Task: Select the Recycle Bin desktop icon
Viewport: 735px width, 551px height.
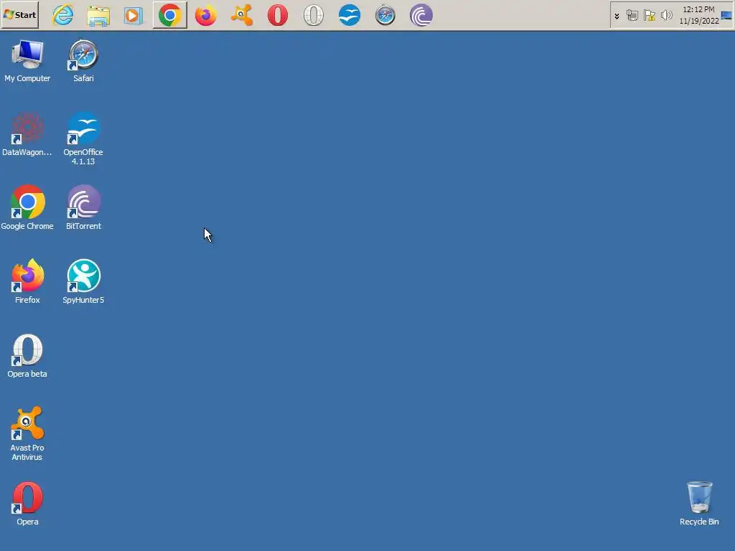Action: coord(699,504)
